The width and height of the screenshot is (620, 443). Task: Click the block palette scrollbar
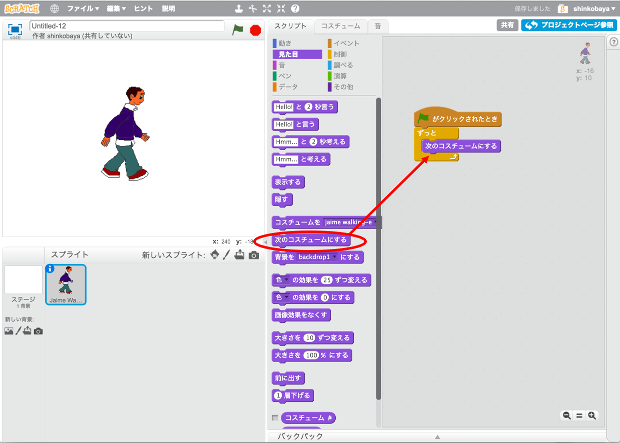click(378, 248)
